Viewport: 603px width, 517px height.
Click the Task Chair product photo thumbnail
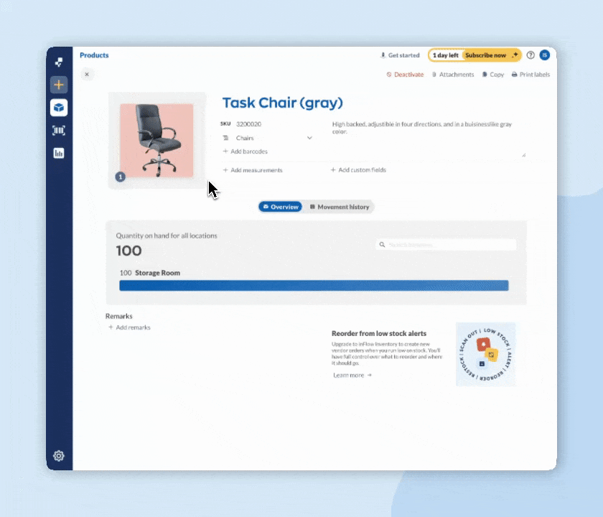pos(155,139)
